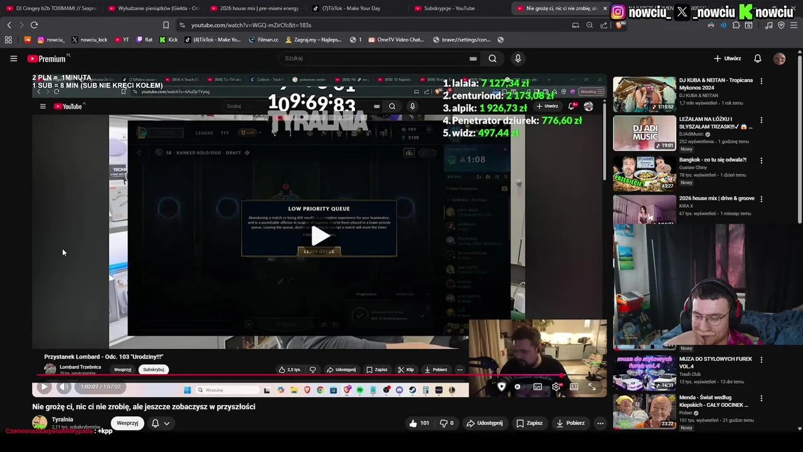803x452 pixels.
Task: Go back using browser back arrow
Action: 9,25
